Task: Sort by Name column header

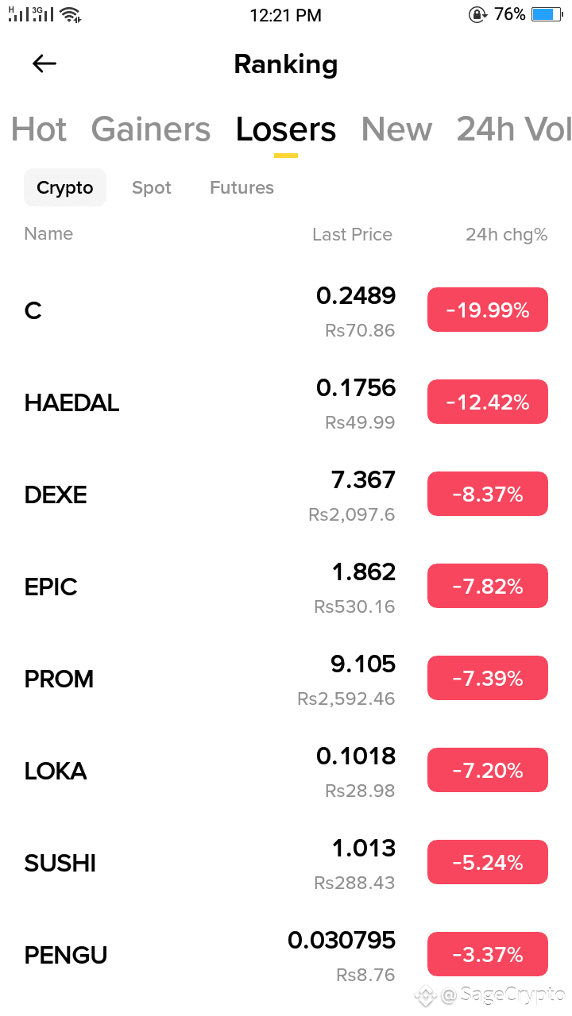Action: click(x=48, y=233)
